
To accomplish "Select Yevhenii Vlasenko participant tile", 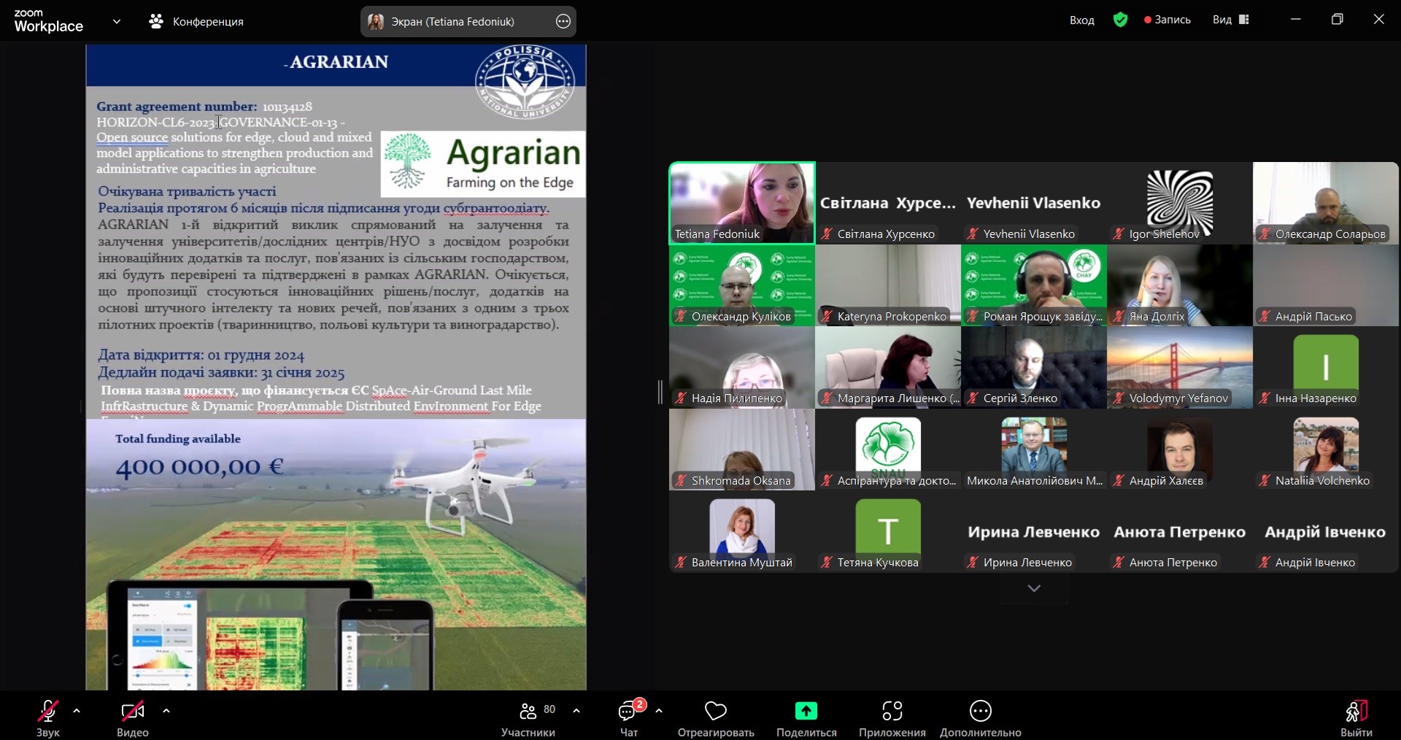I will pos(1034,203).
